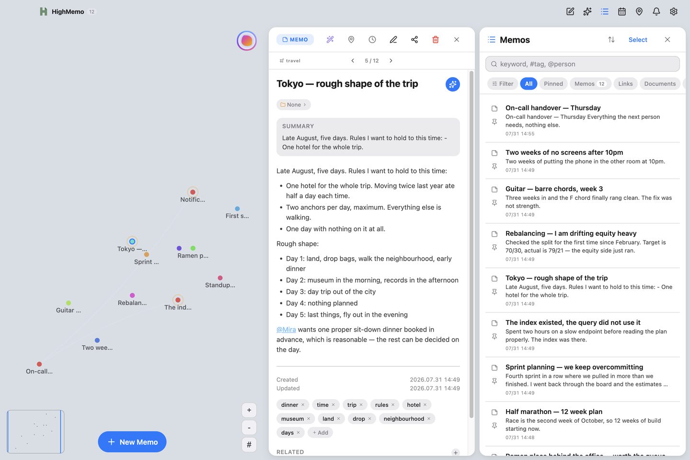Delete memo using red trash icon
The width and height of the screenshot is (690, 460).
click(x=436, y=40)
